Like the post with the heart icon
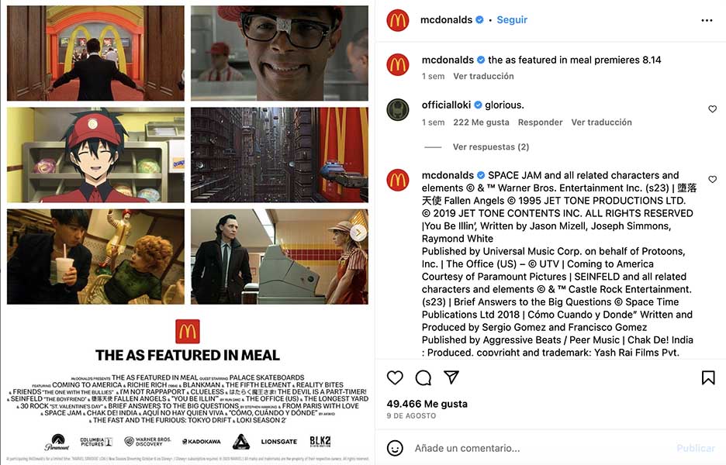This screenshot has width=726, height=465. point(395,377)
